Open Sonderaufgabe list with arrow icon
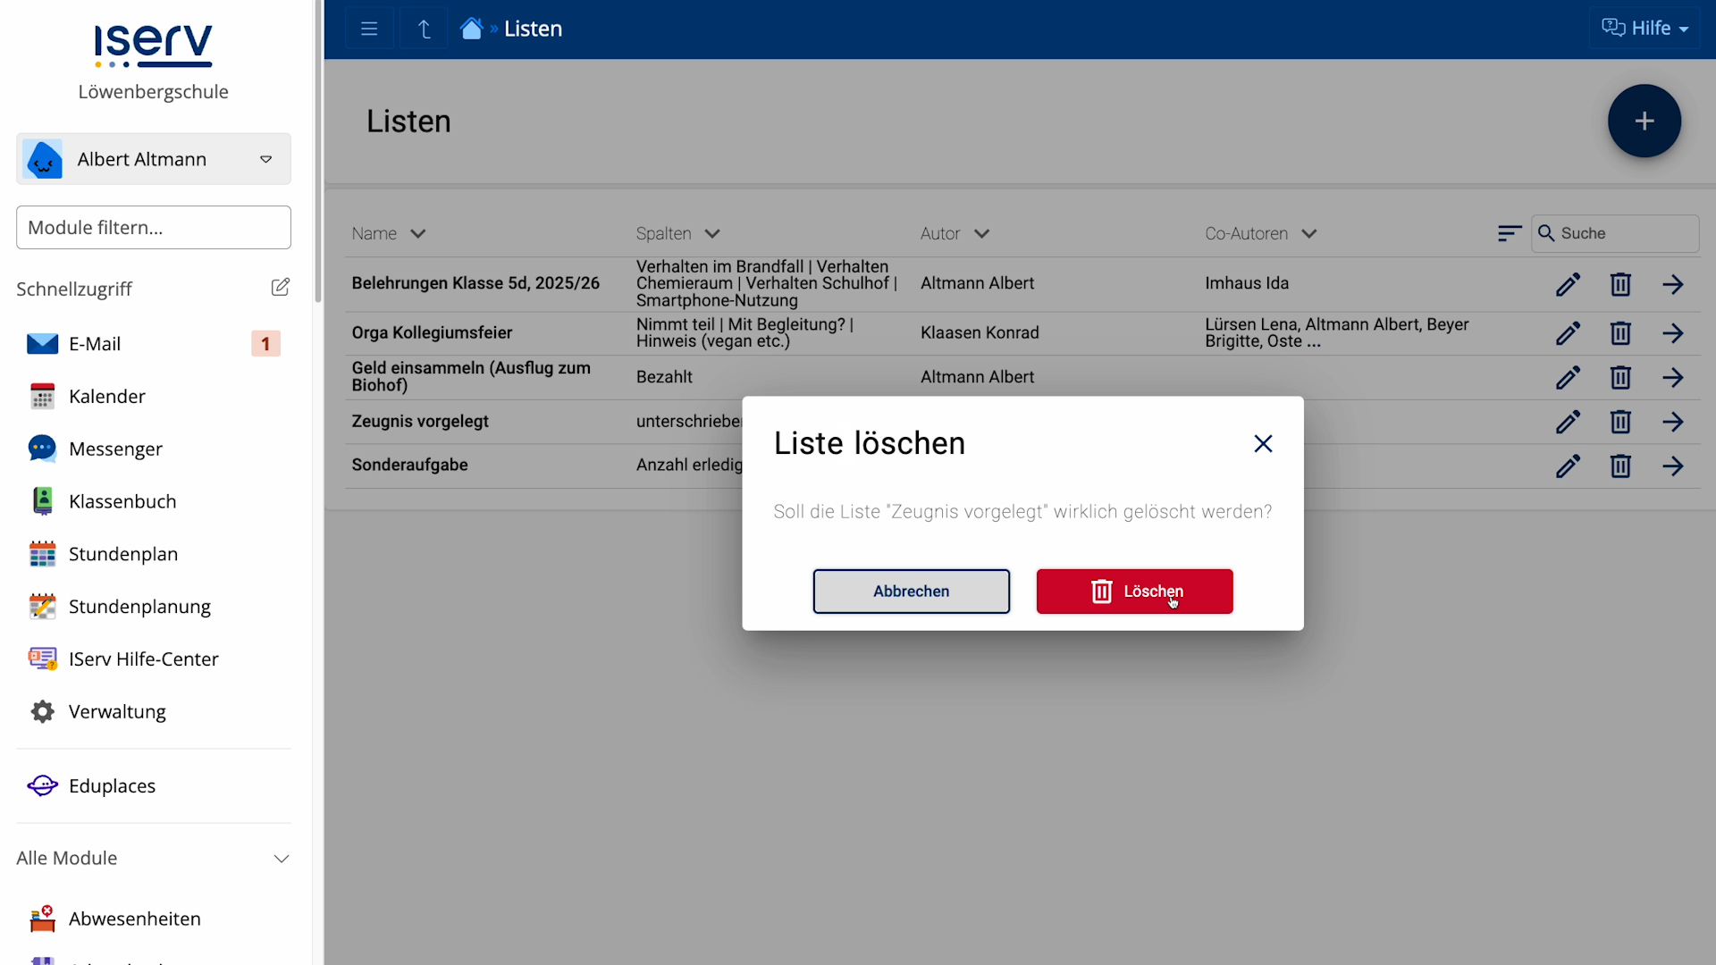The image size is (1716, 965). coord(1672,466)
